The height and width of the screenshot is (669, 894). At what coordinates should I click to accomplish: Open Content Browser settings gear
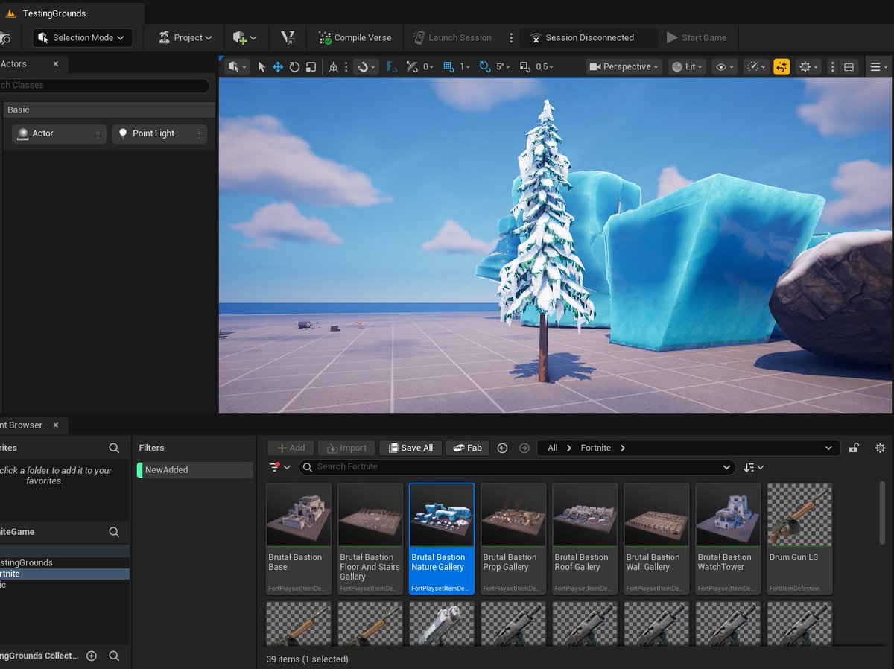click(880, 448)
